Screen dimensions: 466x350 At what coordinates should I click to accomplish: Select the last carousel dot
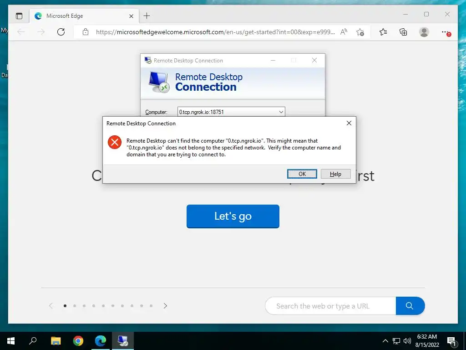tap(151, 306)
